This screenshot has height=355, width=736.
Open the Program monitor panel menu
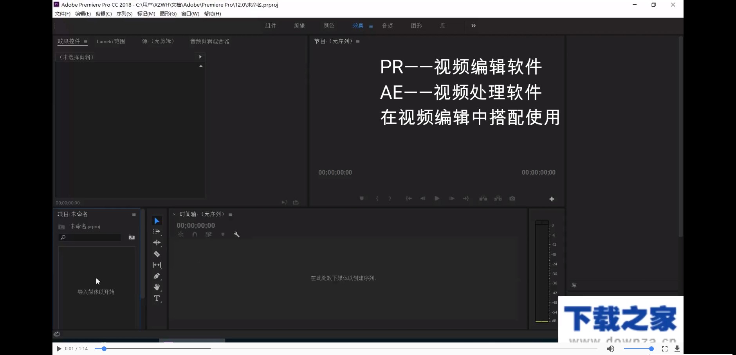pyautogui.click(x=358, y=41)
